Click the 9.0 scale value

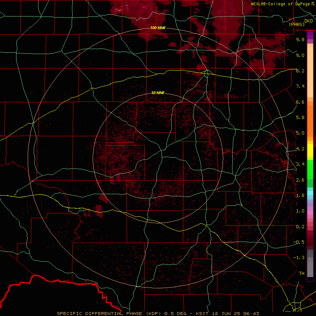tap(300, 55)
